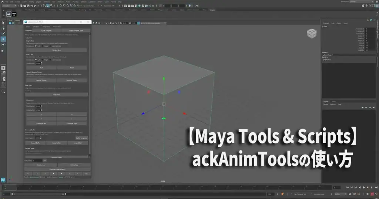The height and width of the screenshot is (199, 379).
Task: Open the menu set dropdown at the top left
Action: pos(9,6)
